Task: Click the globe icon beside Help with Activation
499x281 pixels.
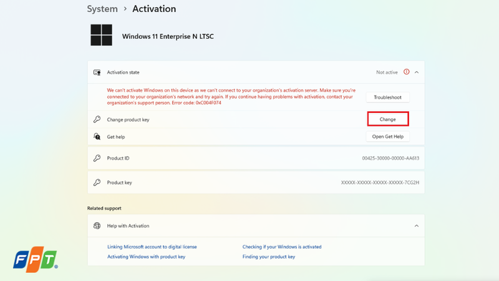Action: (x=97, y=225)
